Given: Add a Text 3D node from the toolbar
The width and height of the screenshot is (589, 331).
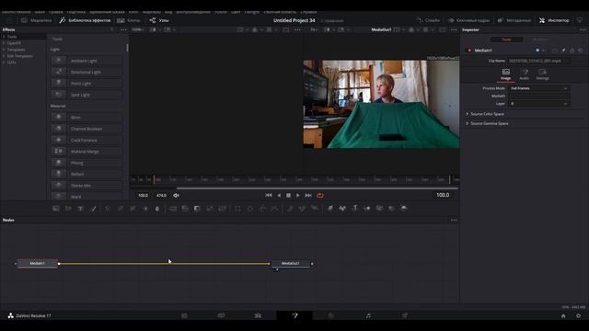Looking at the screenshot, I should point(354,209).
